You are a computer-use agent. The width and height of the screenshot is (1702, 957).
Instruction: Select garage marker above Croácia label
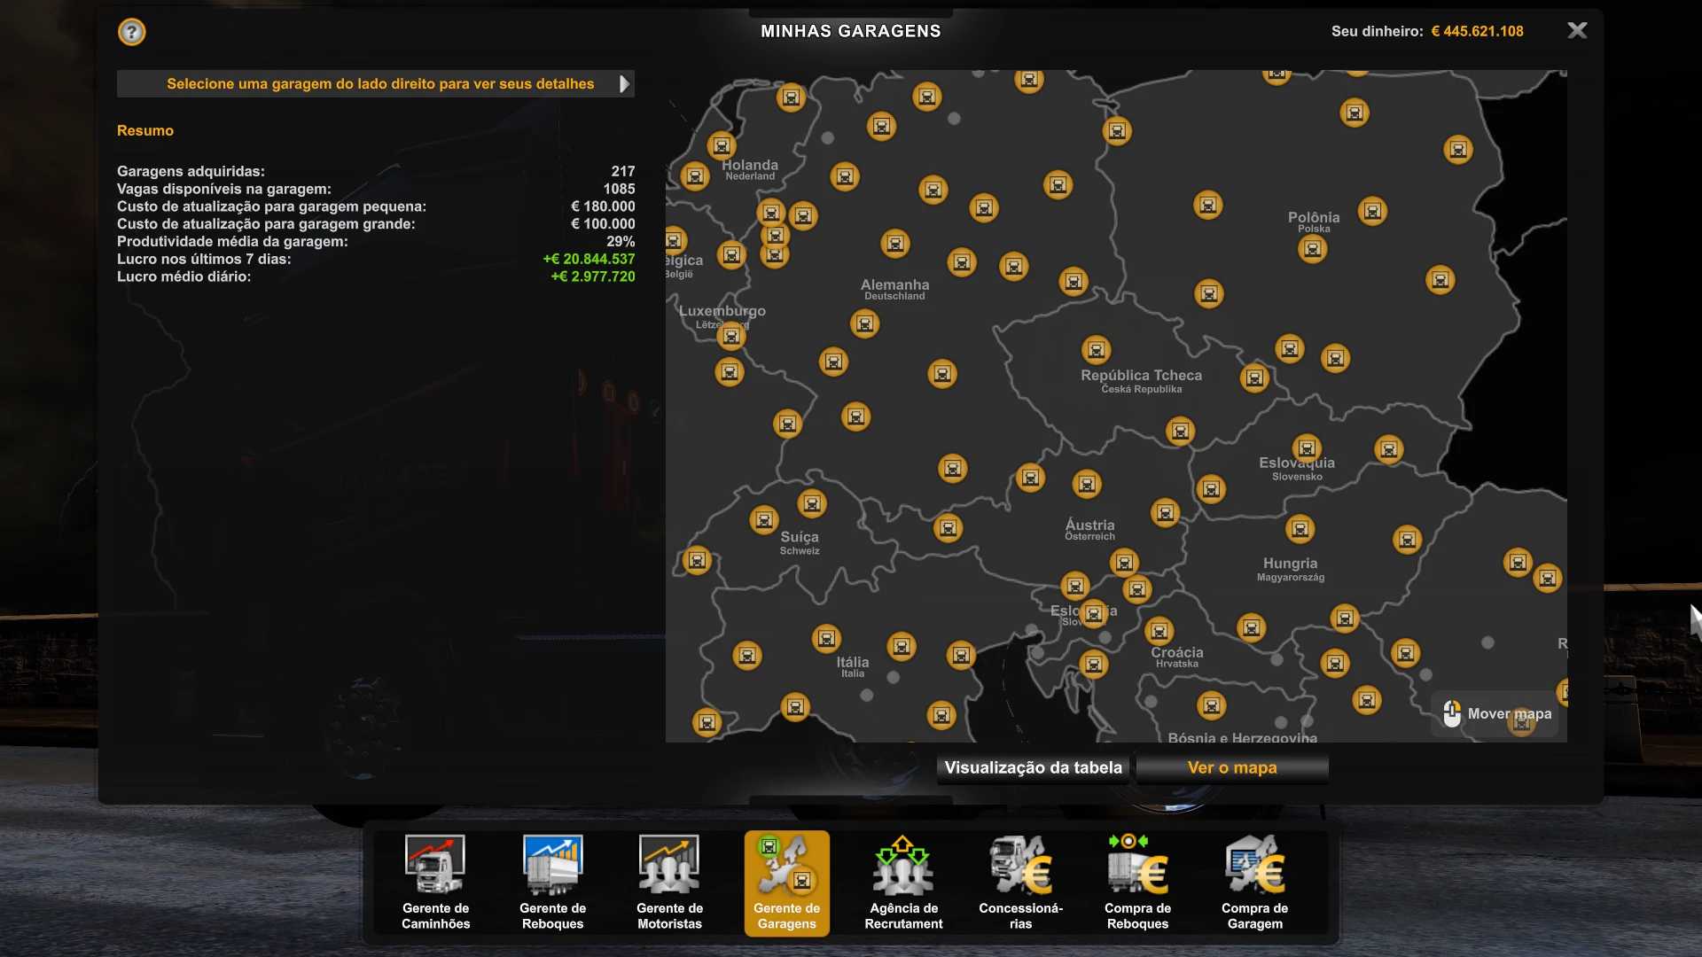[1159, 631]
